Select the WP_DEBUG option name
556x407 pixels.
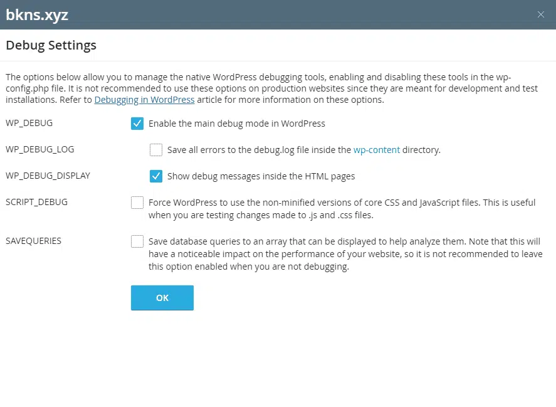pyautogui.click(x=29, y=123)
